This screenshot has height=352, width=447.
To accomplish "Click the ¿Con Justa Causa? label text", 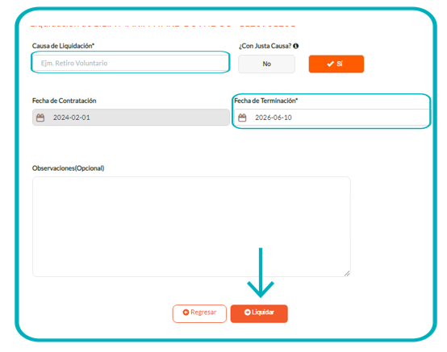I will pos(265,46).
